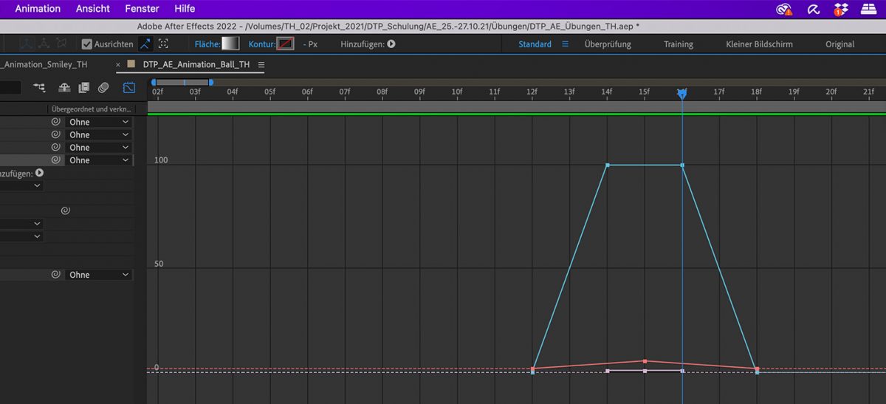
Task: Open the DTP_AE_Animation_Ball_TH panel menu
Action: [261, 64]
